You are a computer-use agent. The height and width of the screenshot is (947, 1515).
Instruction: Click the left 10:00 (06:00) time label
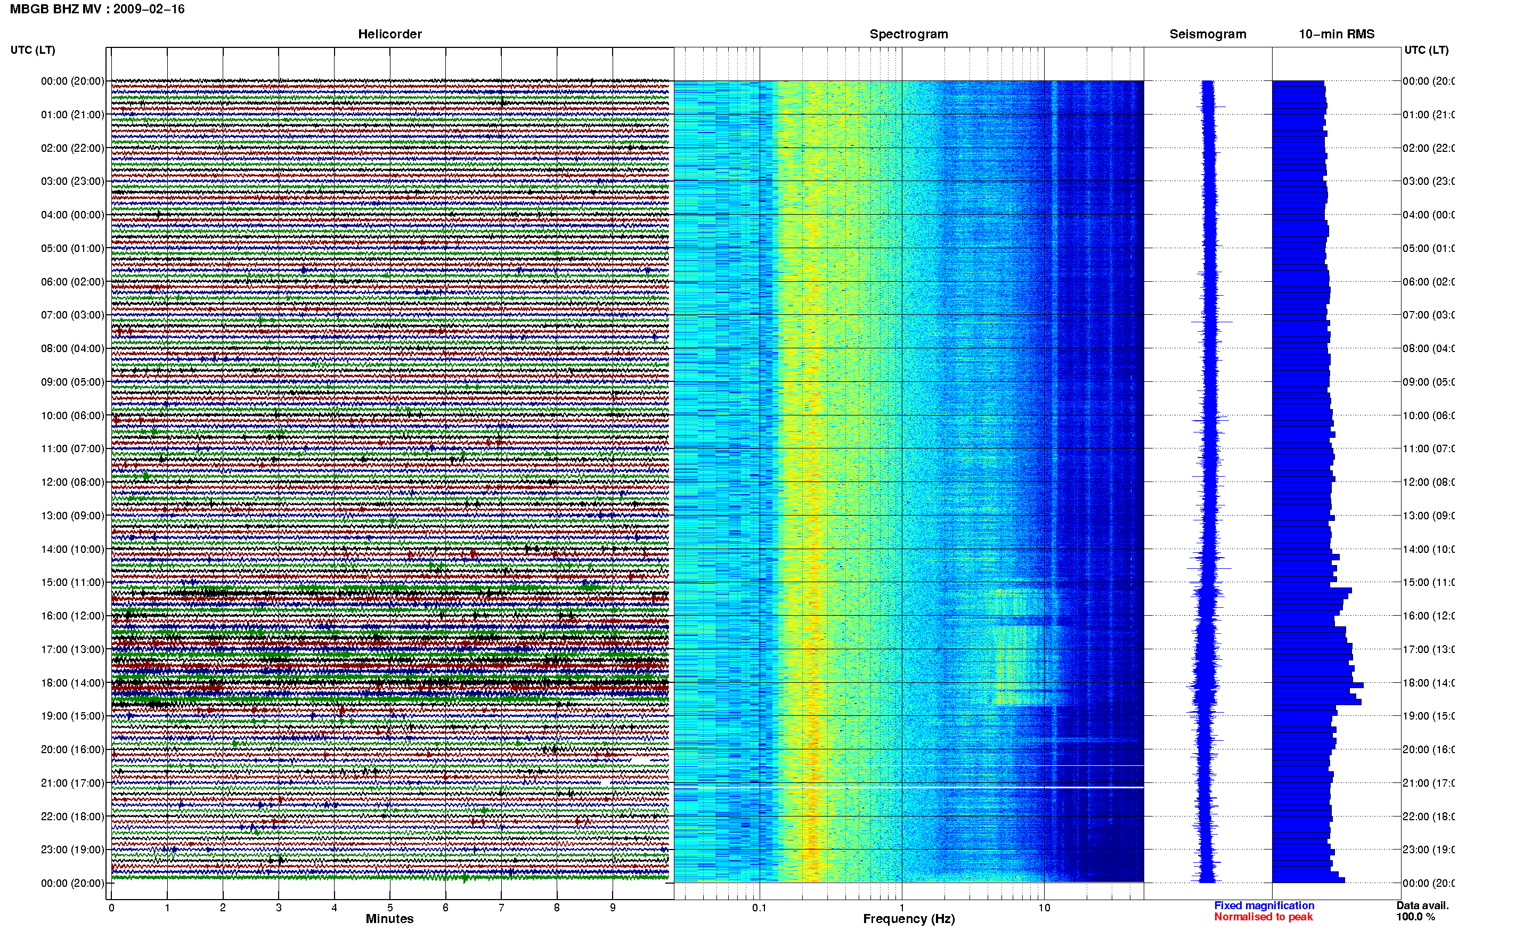coord(72,415)
